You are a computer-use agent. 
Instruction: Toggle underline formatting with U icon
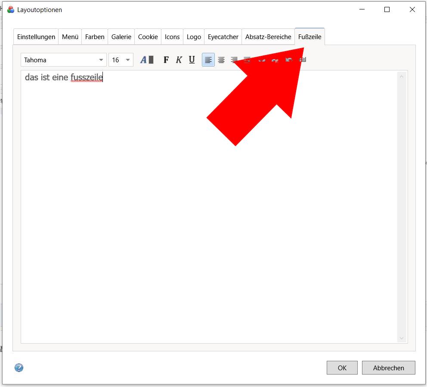point(192,60)
